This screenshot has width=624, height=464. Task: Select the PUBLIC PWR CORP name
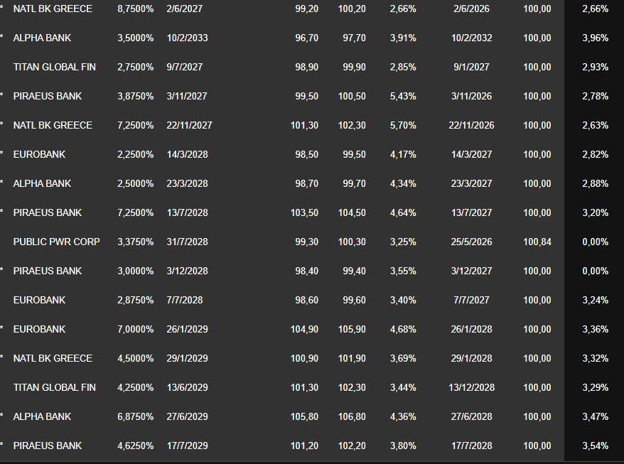pos(57,241)
